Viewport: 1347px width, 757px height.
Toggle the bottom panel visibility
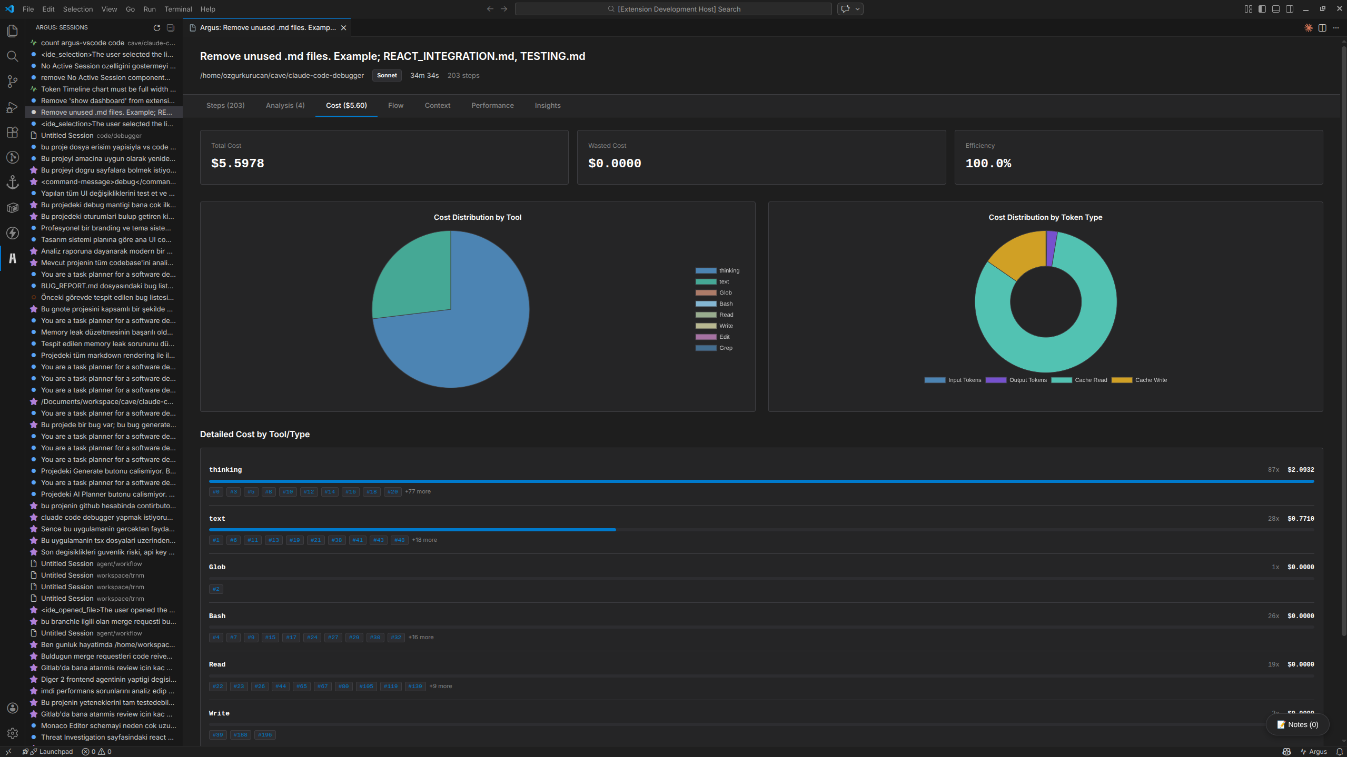pyautogui.click(x=1276, y=9)
